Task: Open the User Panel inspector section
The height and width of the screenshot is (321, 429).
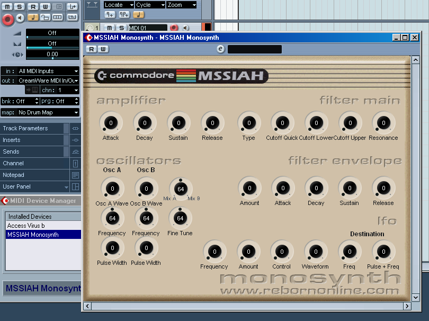Action: (x=32, y=186)
